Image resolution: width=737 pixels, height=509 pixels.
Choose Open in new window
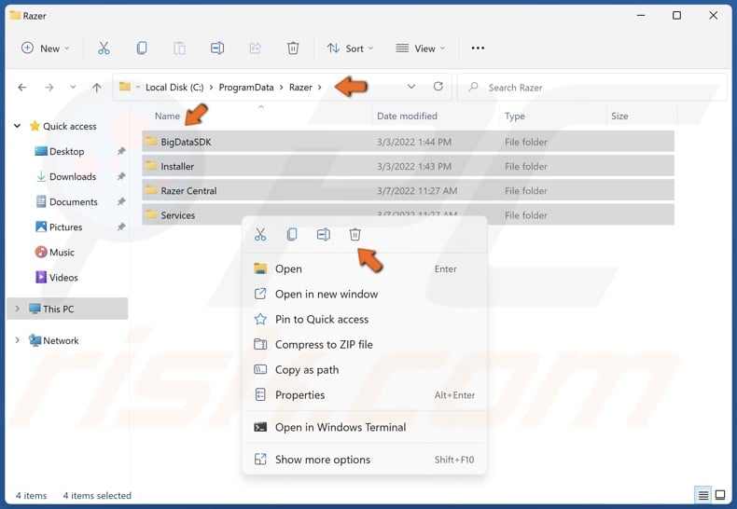[364, 294]
